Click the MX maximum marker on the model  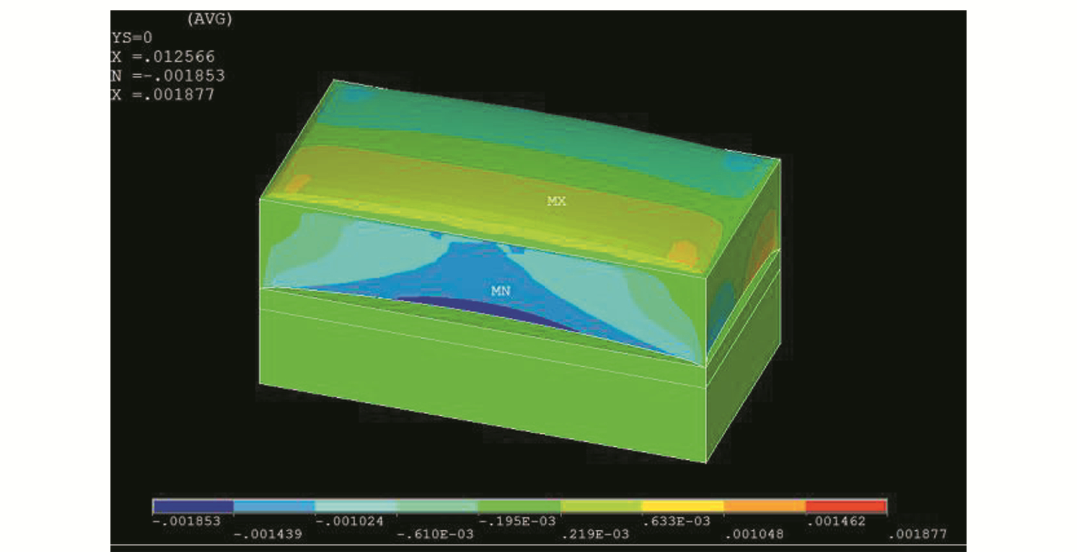556,201
